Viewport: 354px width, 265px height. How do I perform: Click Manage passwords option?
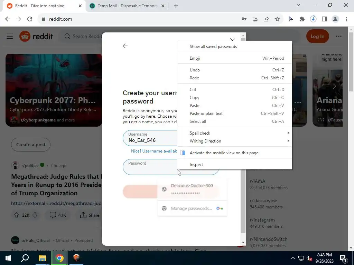[x=192, y=208]
